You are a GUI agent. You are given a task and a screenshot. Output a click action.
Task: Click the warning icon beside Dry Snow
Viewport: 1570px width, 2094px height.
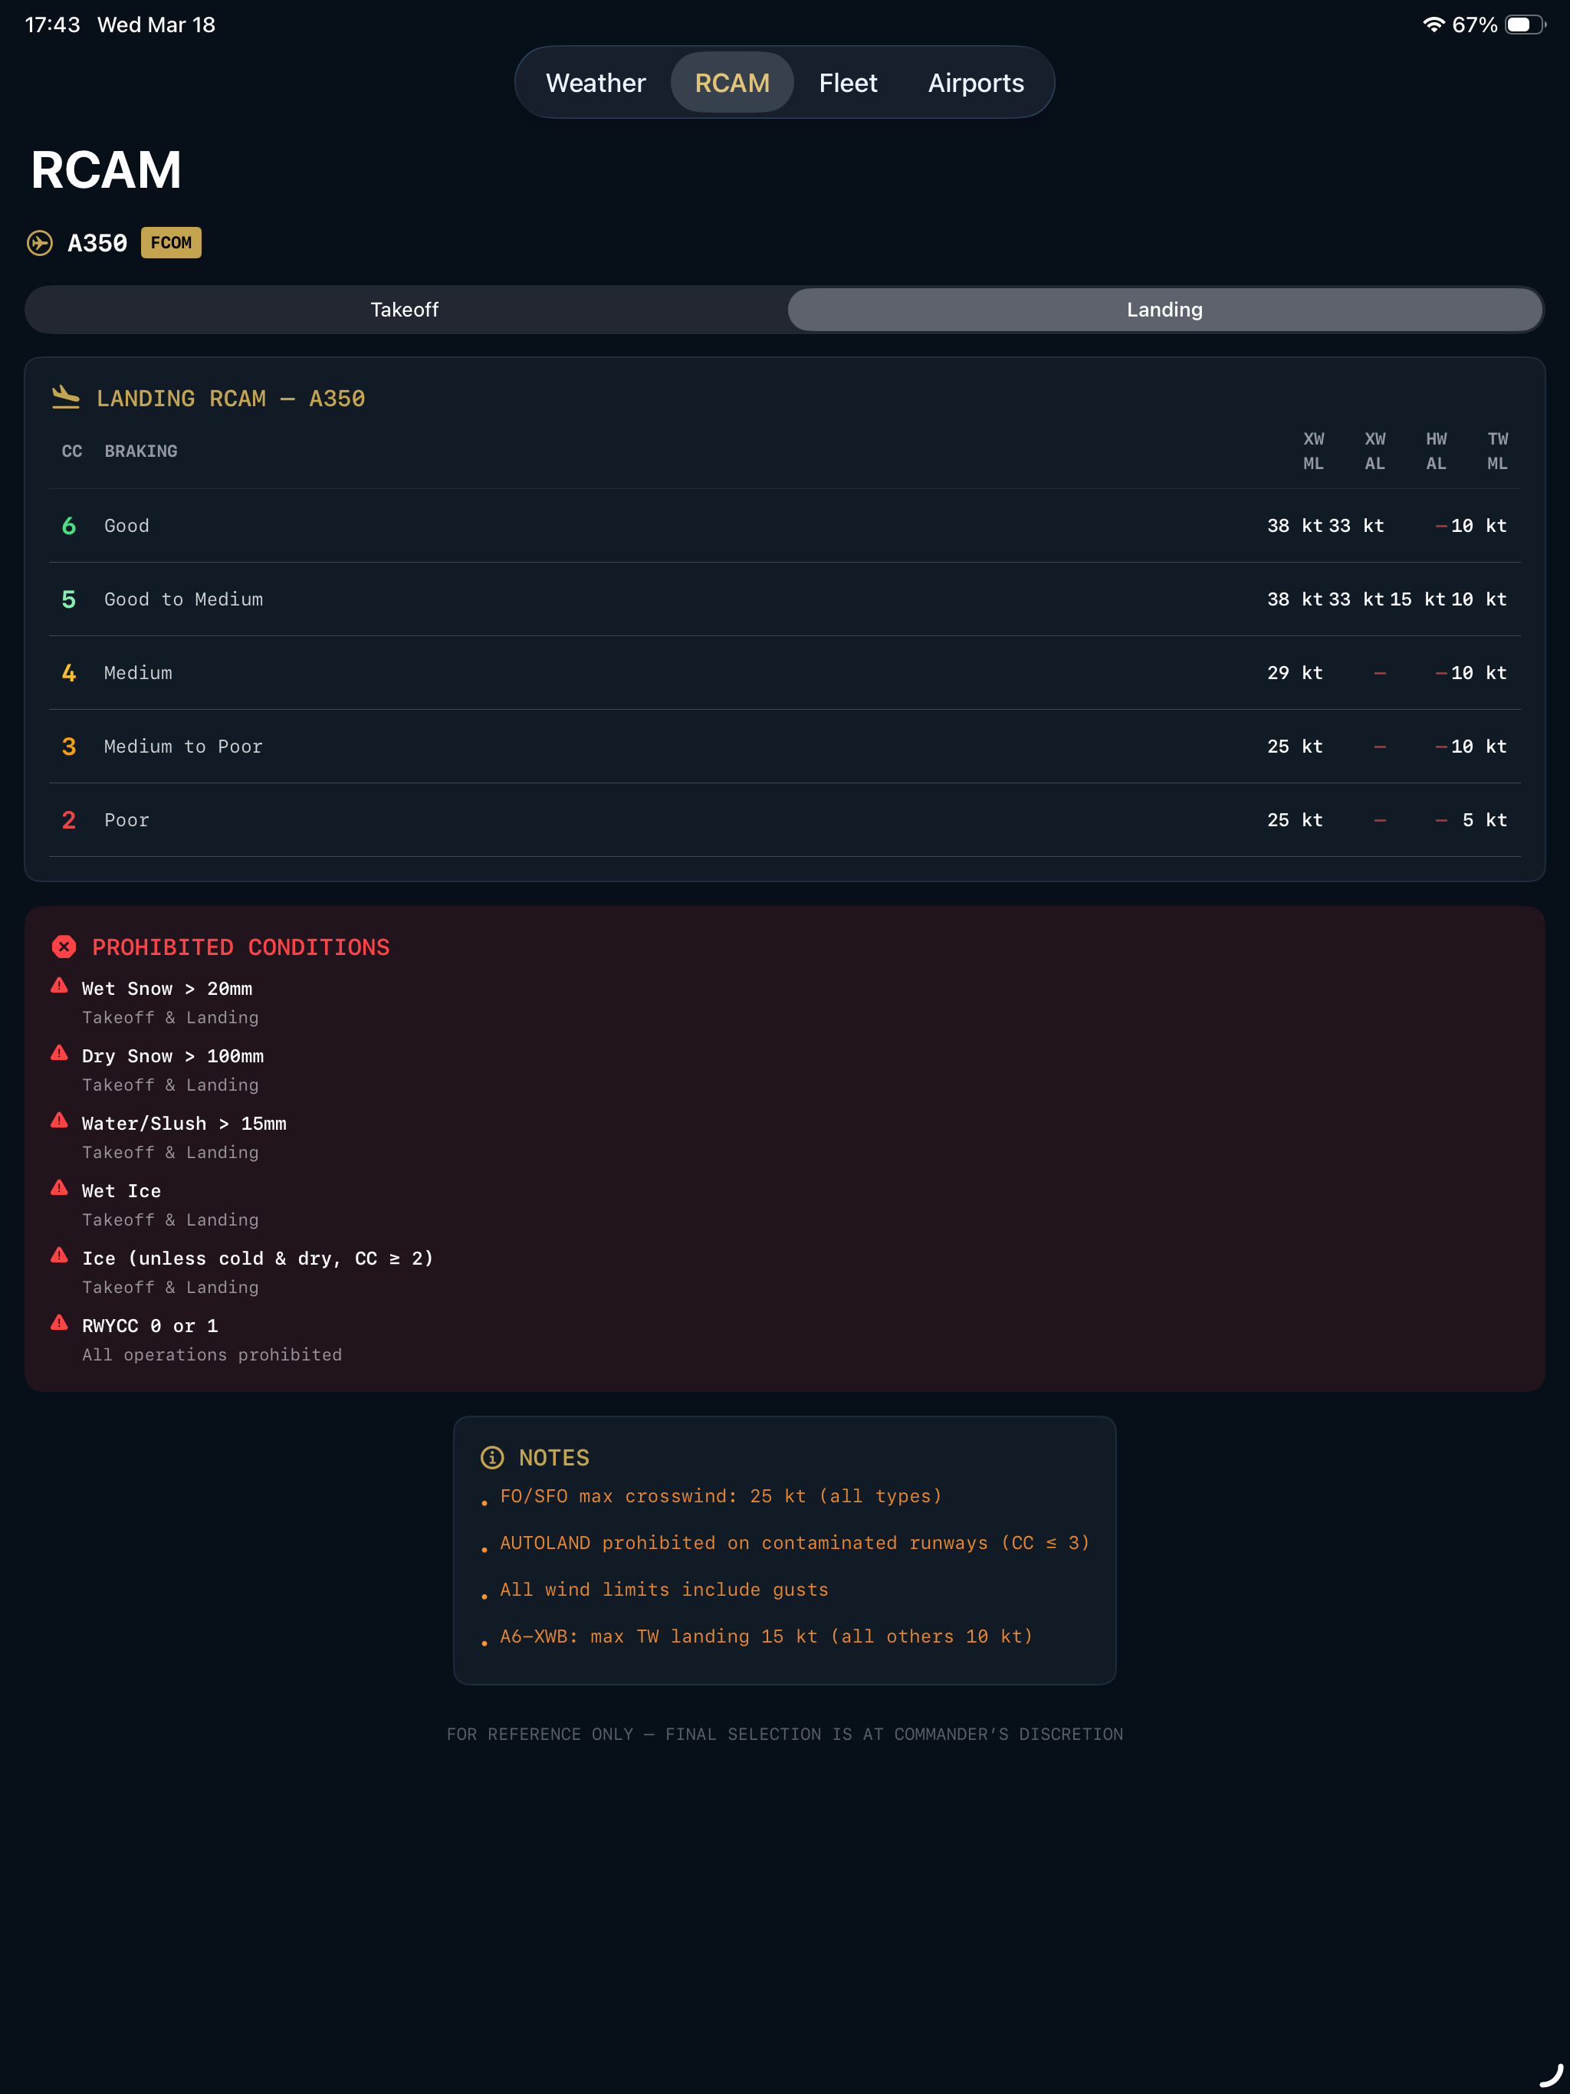pos(60,1052)
